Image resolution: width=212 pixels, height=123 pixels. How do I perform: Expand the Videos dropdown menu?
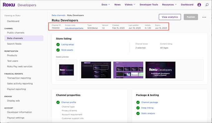(130, 5)
